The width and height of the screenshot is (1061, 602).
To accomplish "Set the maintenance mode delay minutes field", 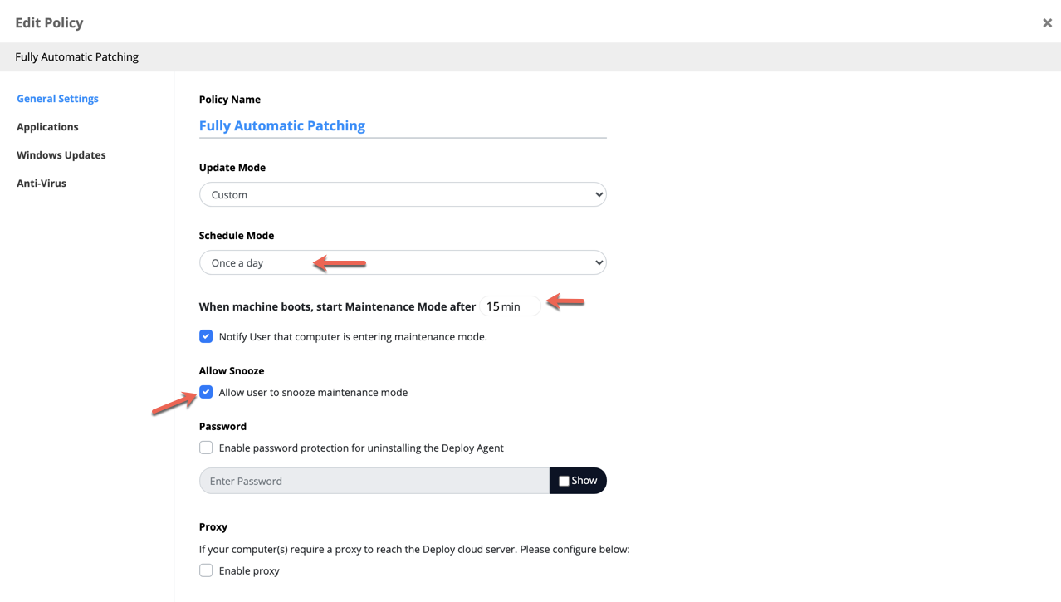I will (x=510, y=306).
